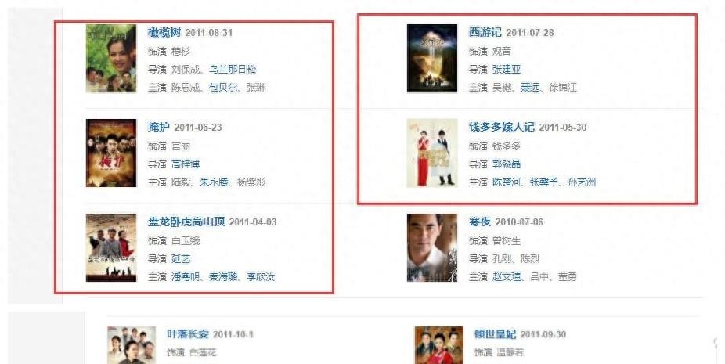725x364 pixels.
Task: Open actor 赵文瑄's link
Action: (507, 277)
